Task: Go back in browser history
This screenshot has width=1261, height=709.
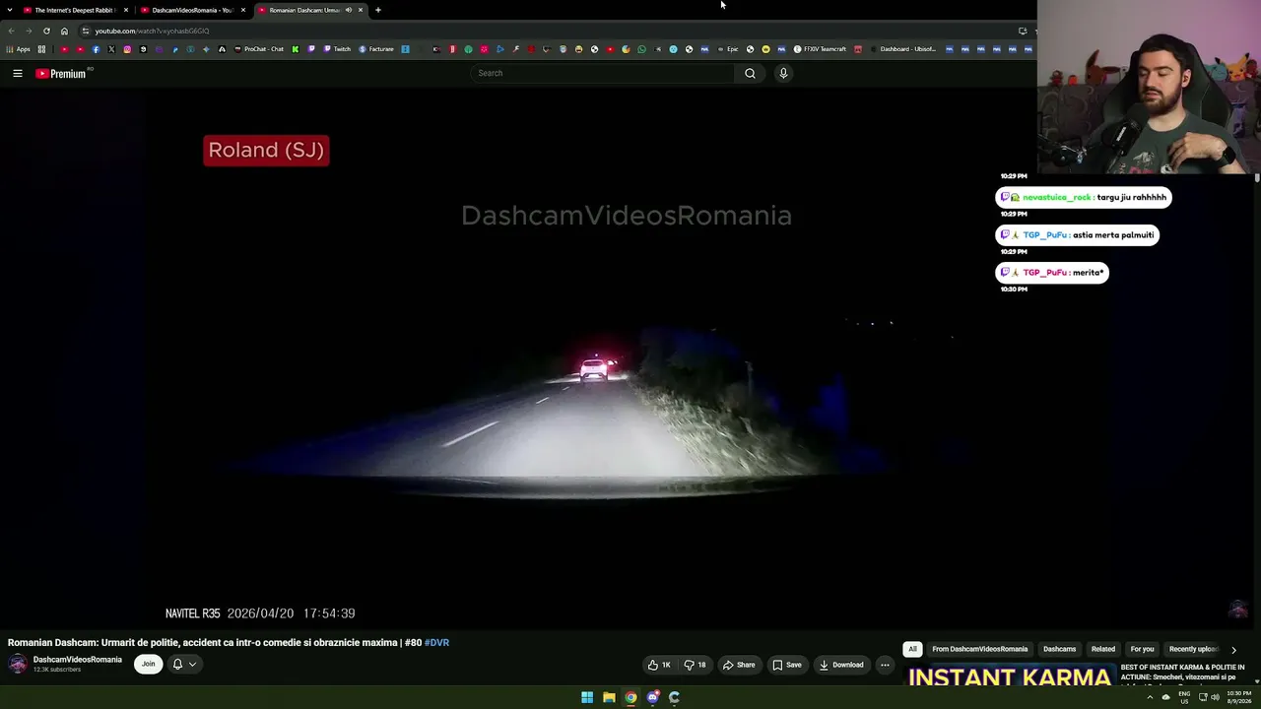Action: click(11, 31)
